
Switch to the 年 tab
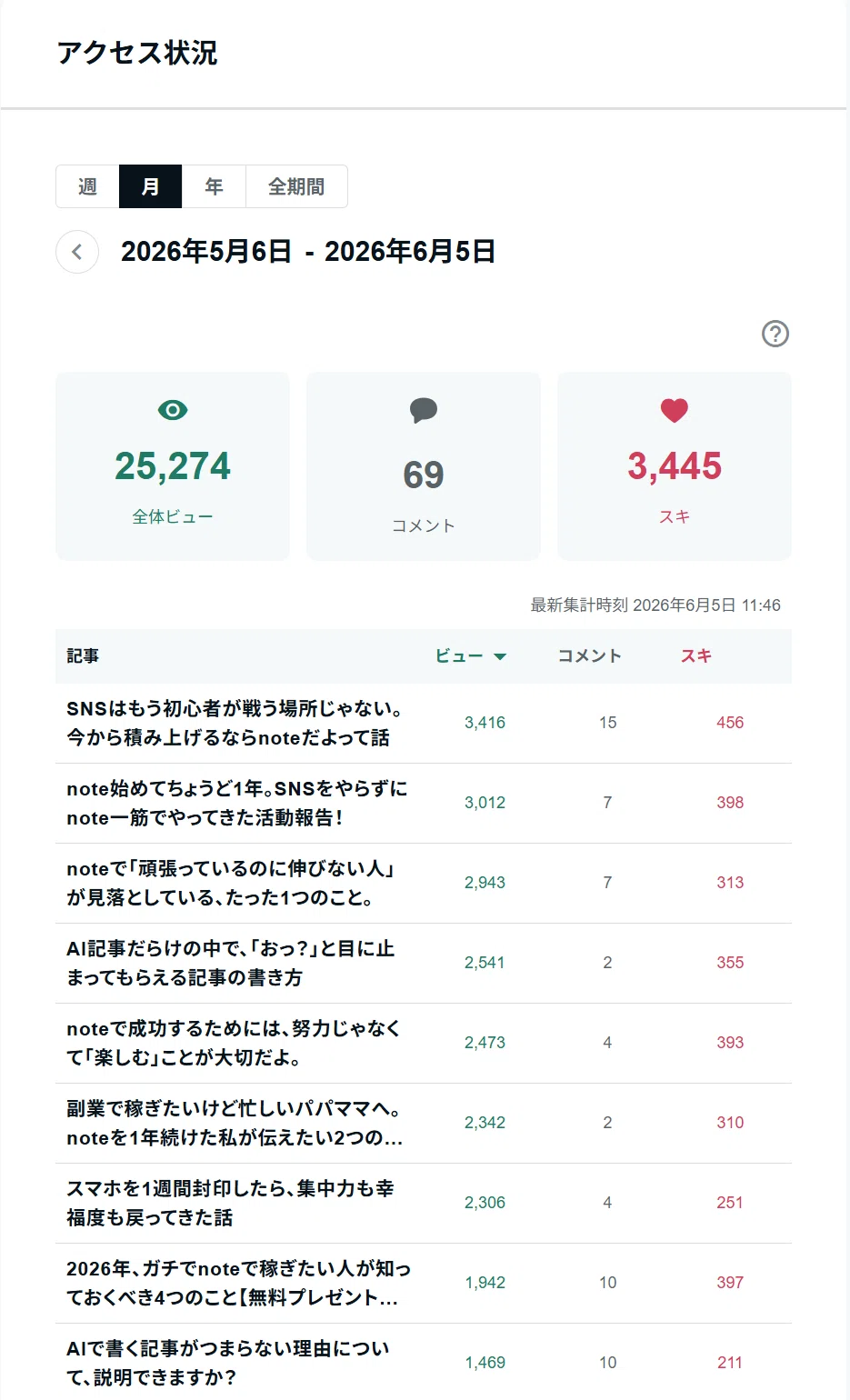[x=214, y=186]
